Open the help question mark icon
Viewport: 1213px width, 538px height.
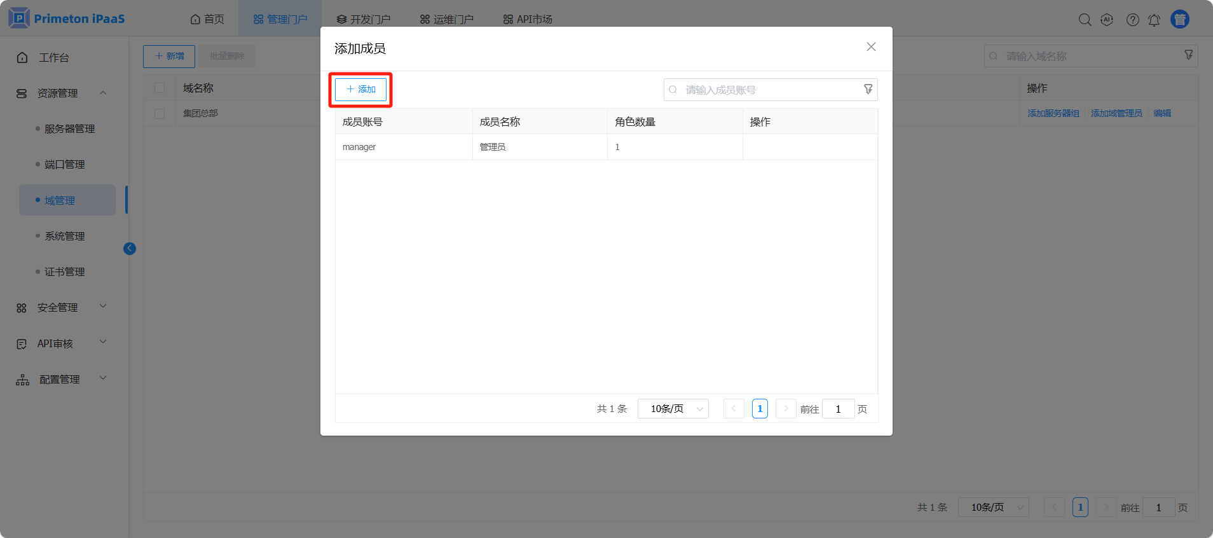pos(1132,20)
